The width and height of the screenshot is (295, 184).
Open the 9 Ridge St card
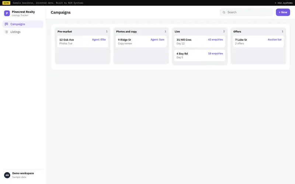coord(141,42)
